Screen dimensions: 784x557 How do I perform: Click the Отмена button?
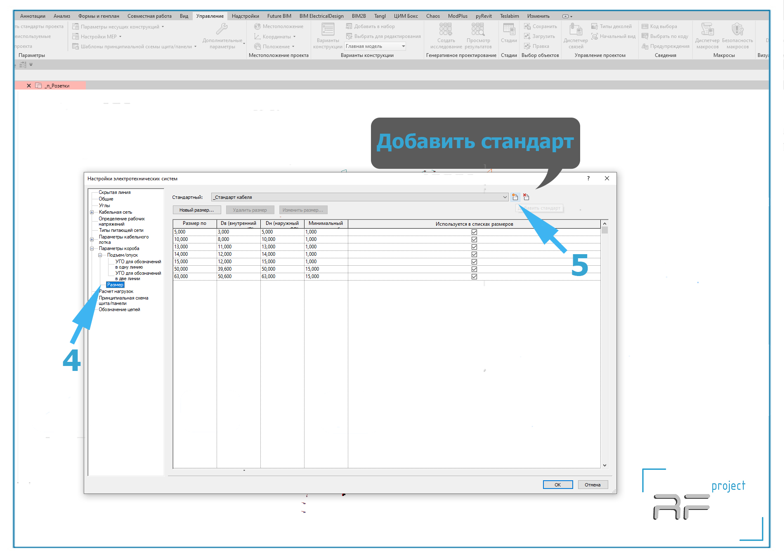[593, 485]
